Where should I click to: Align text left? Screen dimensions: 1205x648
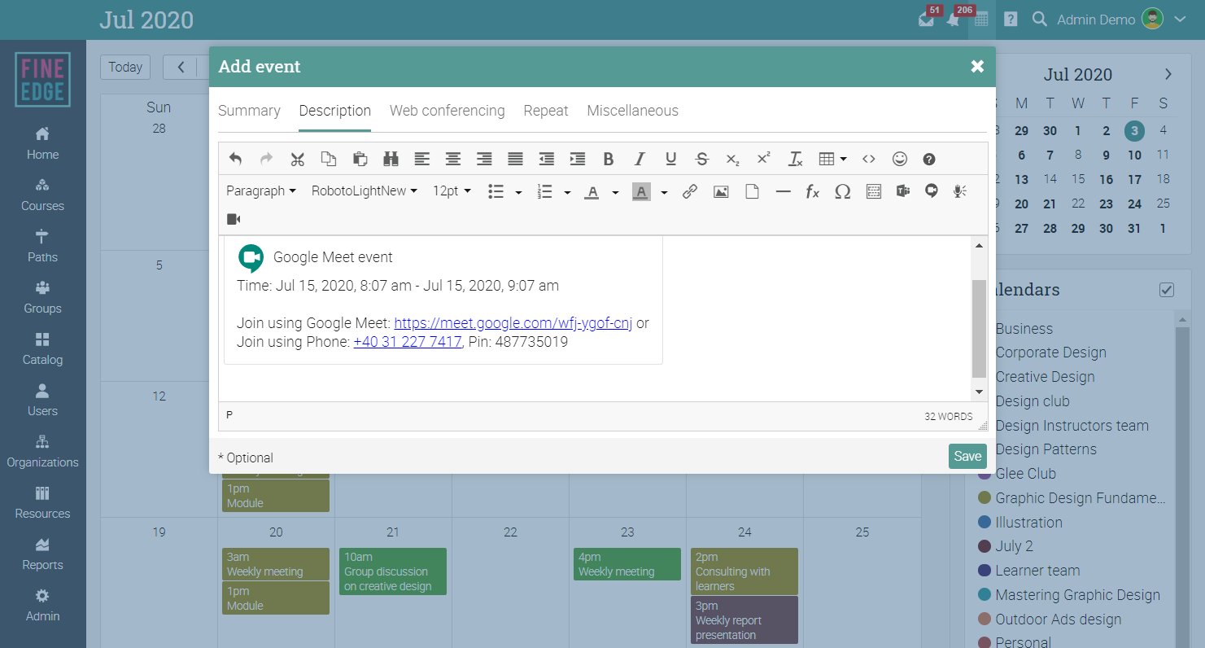click(421, 160)
